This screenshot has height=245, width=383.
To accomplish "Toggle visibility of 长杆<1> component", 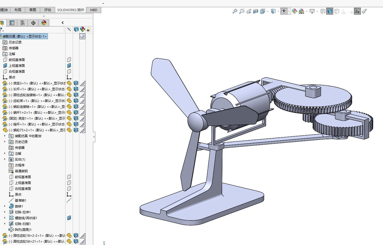I will click(69, 89).
